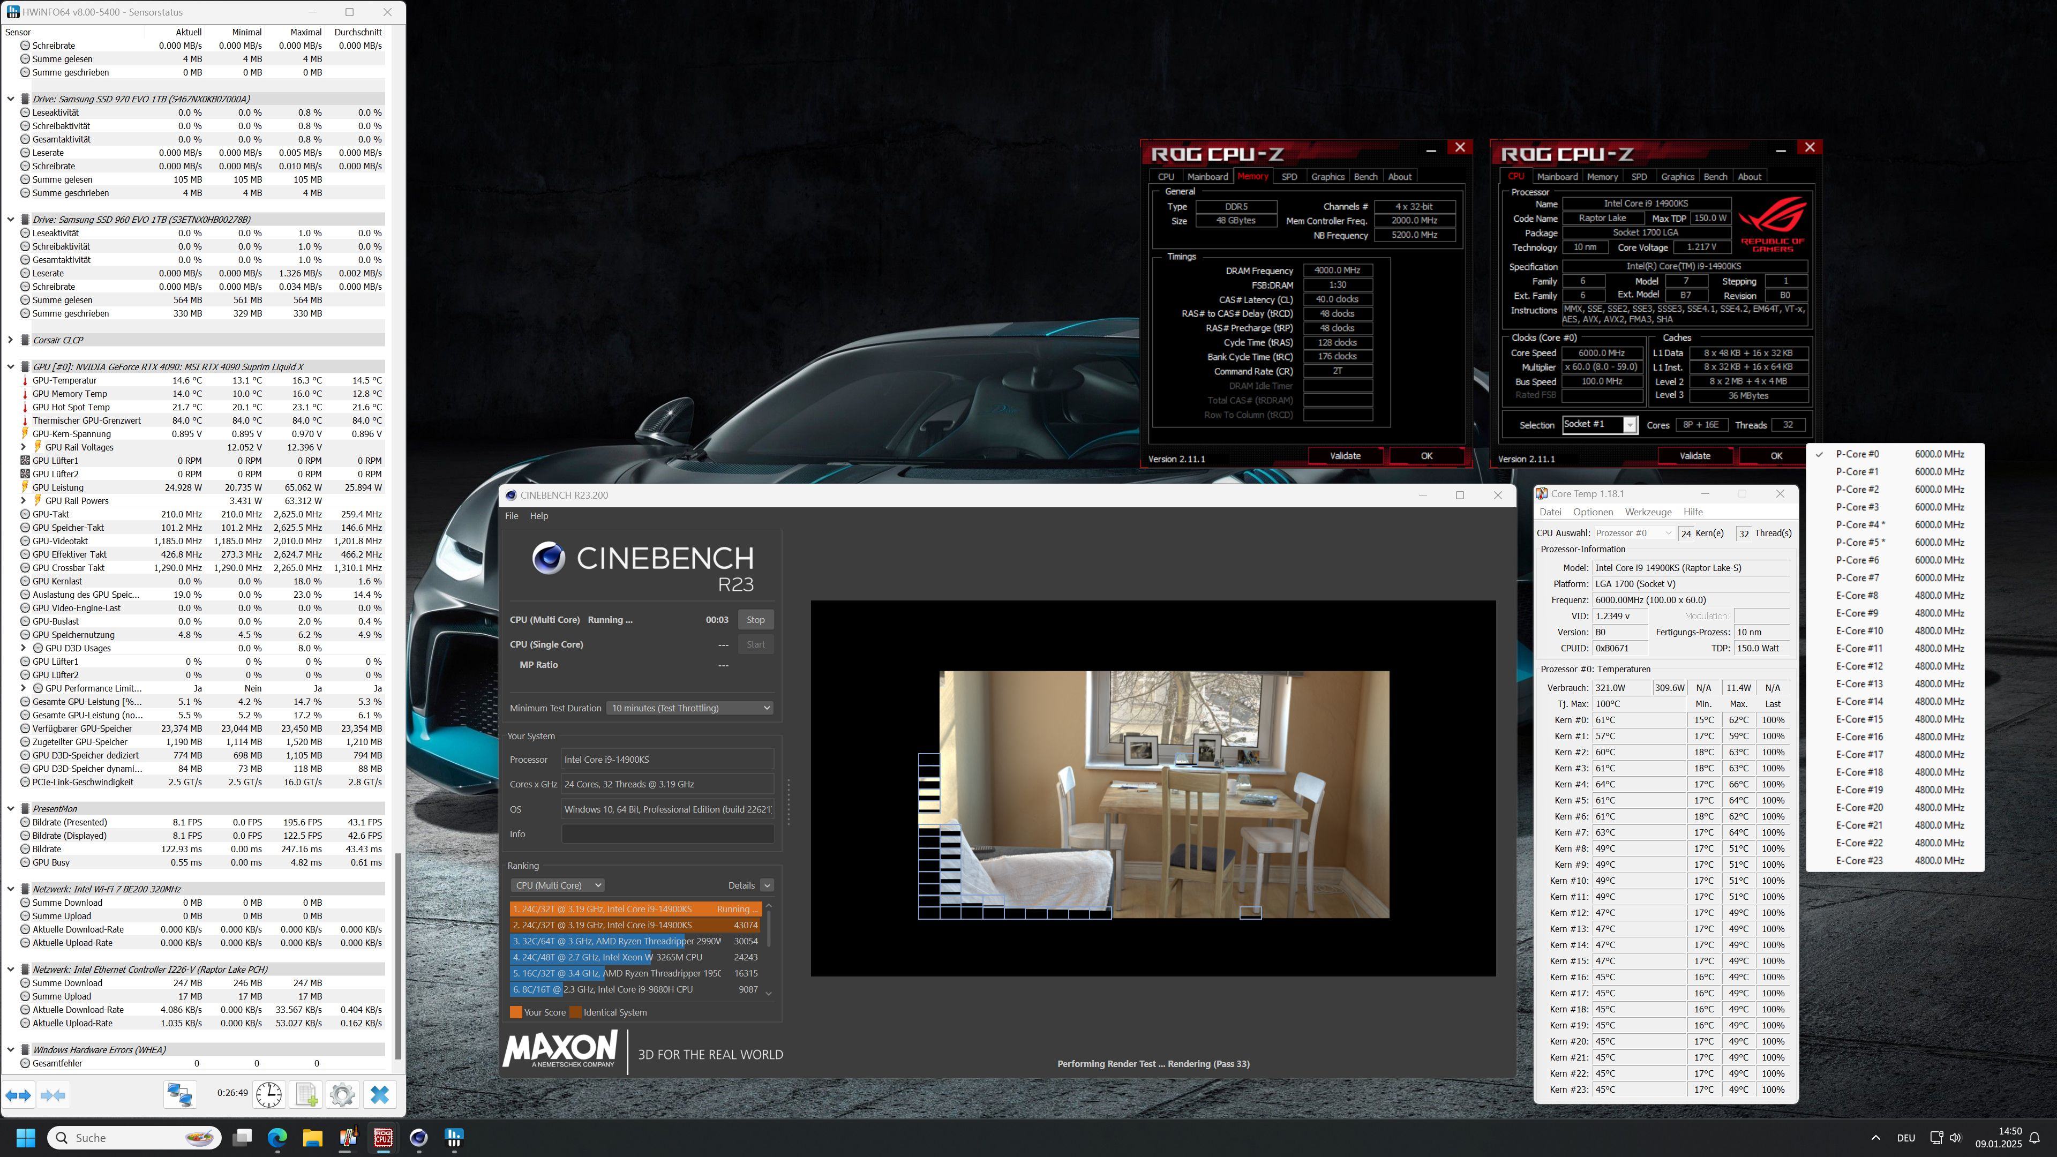
Task: Stop the Cinebench multi core test
Action: coord(755,620)
